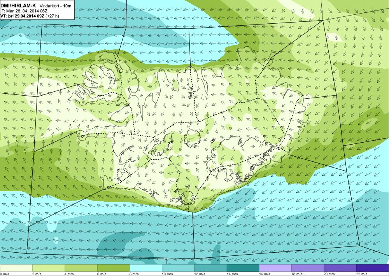The height and width of the screenshot is (276, 389).
Task: Click the "0 m/s" legend label
Action: (x=5, y=274)
